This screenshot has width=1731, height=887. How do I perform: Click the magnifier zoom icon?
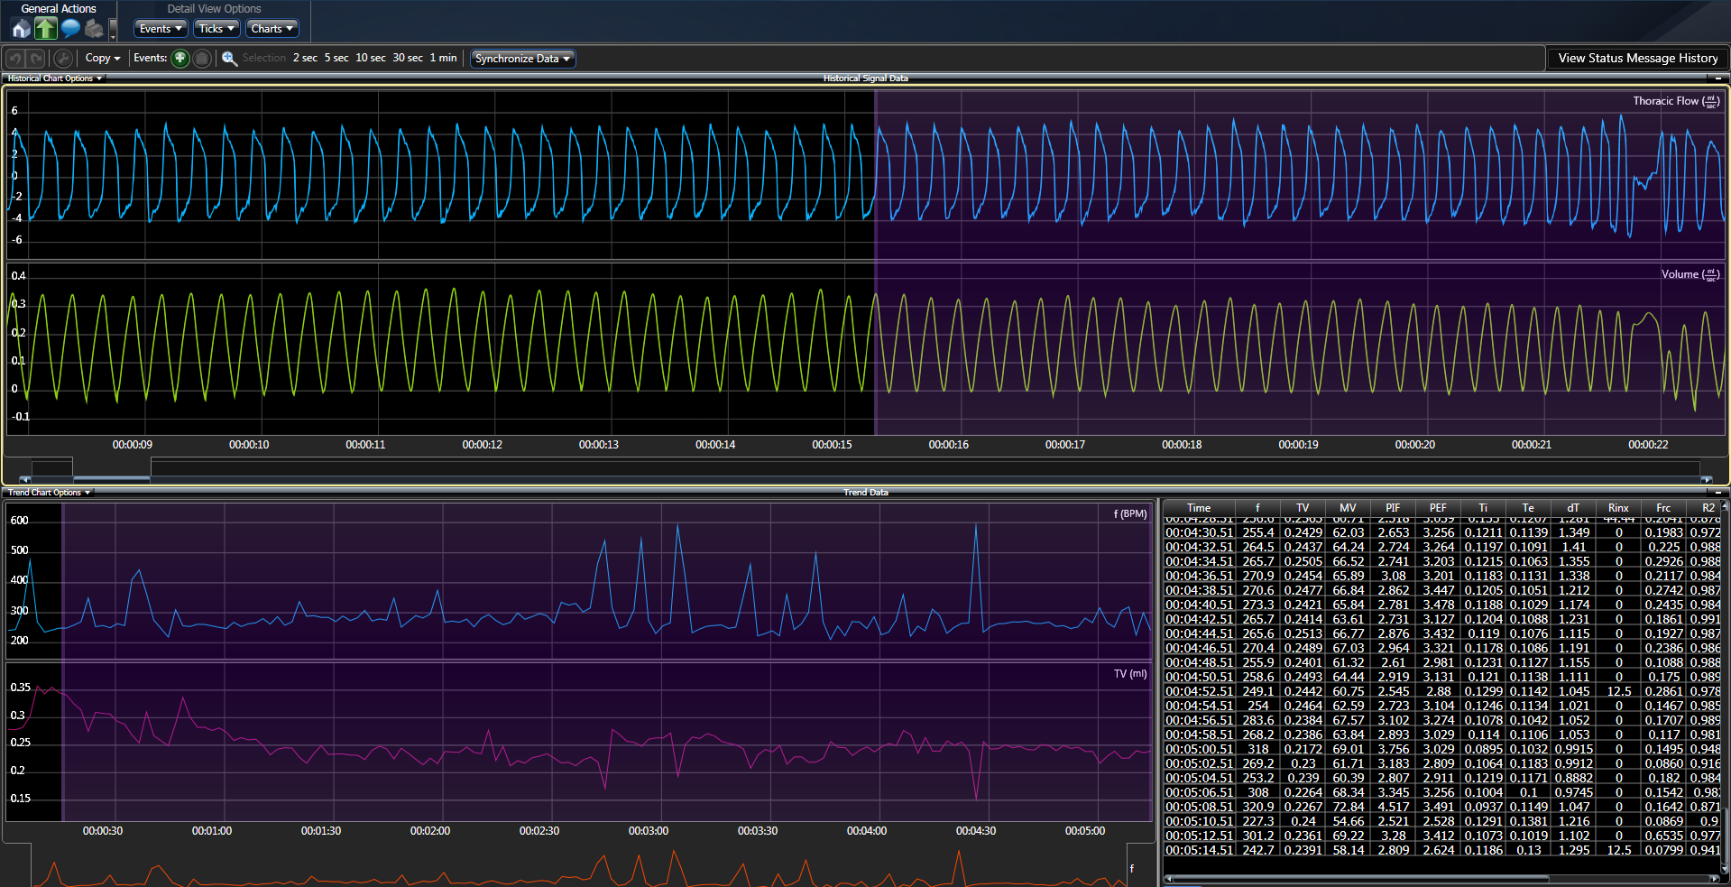(x=229, y=59)
